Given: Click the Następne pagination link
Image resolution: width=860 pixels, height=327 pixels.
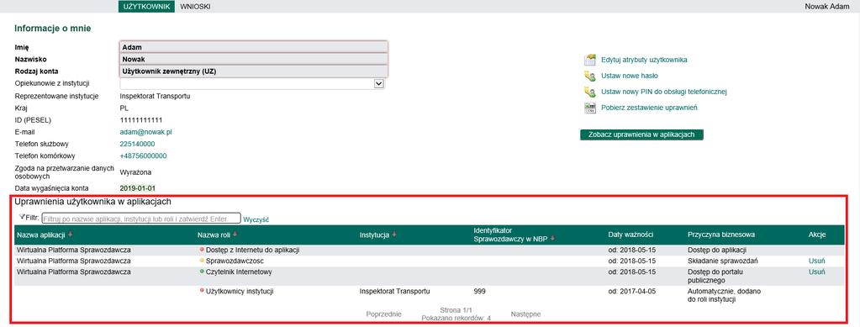Looking at the screenshot, I should (525, 314).
